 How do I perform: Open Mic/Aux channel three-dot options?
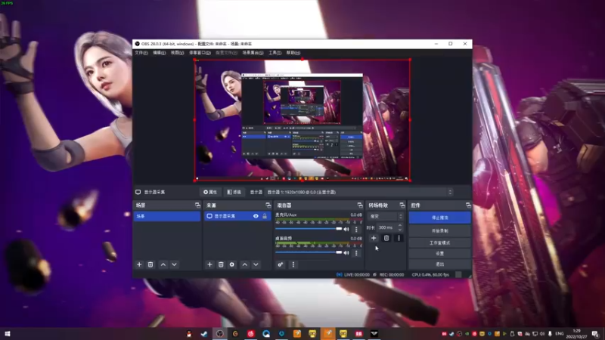[x=356, y=230]
